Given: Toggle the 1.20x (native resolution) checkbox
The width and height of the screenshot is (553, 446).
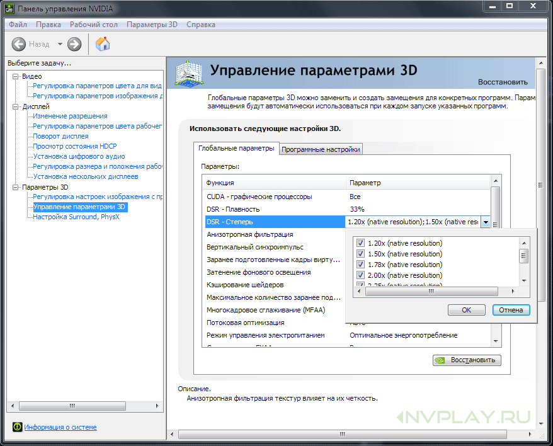Looking at the screenshot, I should (360, 243).
